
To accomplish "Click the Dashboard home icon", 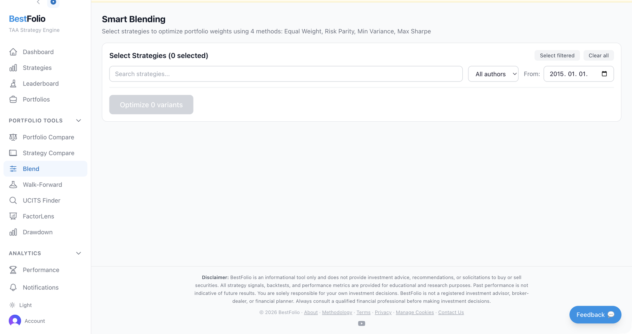I will [x=13, y=52].
